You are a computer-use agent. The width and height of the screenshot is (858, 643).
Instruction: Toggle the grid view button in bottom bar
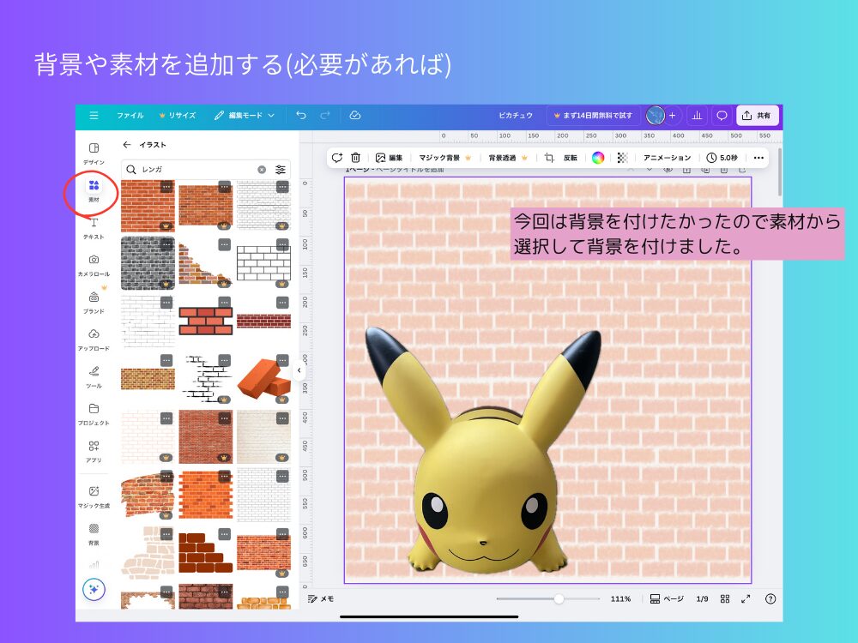click(x=725, y=598)
